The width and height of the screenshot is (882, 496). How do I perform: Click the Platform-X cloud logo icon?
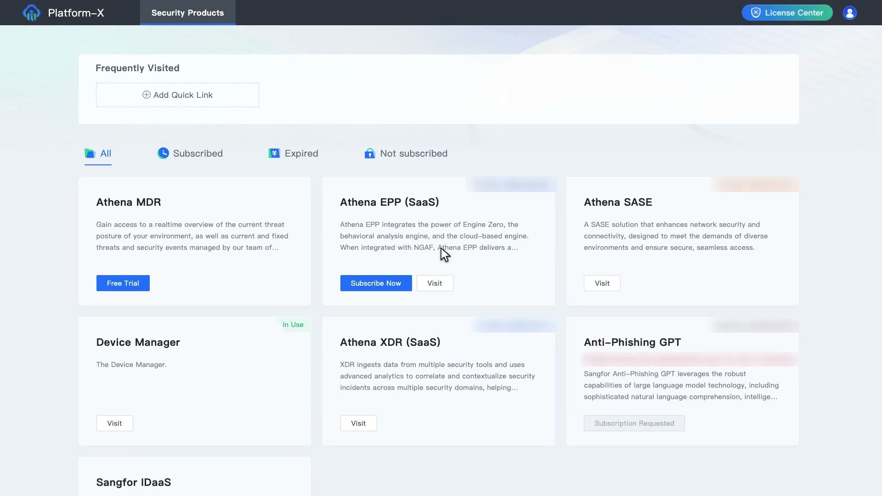[31, 12]
